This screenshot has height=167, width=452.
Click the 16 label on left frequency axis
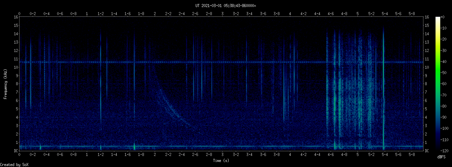(16, 17)
